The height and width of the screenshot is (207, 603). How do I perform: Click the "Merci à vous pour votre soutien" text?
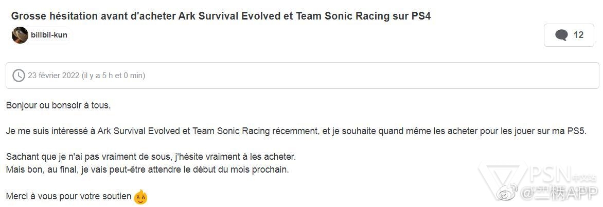tap(69, 196)
